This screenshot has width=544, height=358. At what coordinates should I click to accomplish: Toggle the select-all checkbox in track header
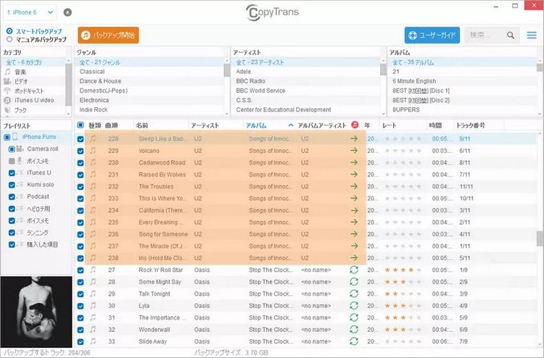pos(81,125)
